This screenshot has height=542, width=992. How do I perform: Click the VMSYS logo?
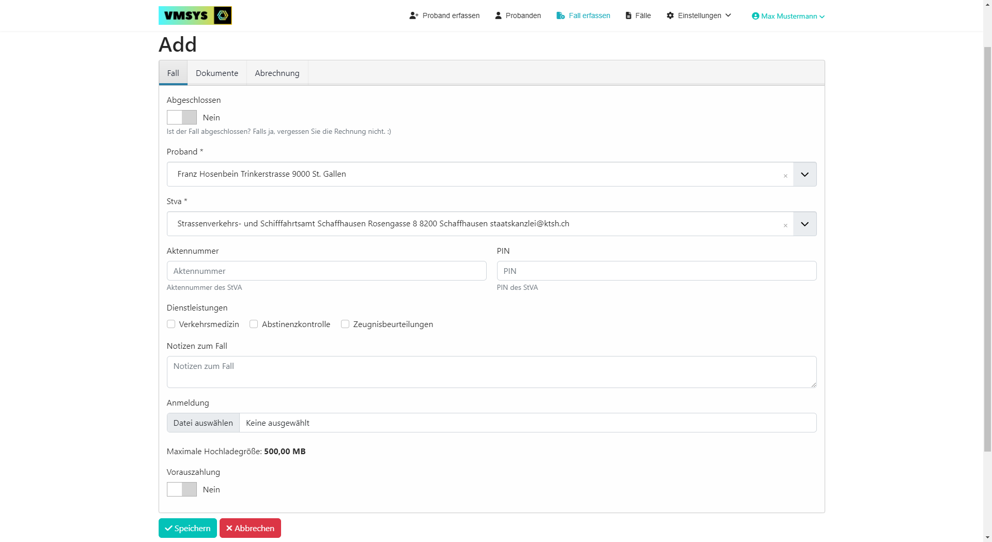195,16
